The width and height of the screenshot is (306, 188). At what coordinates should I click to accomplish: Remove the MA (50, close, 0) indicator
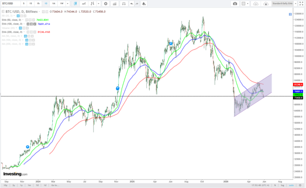click(x=32, y=36)
